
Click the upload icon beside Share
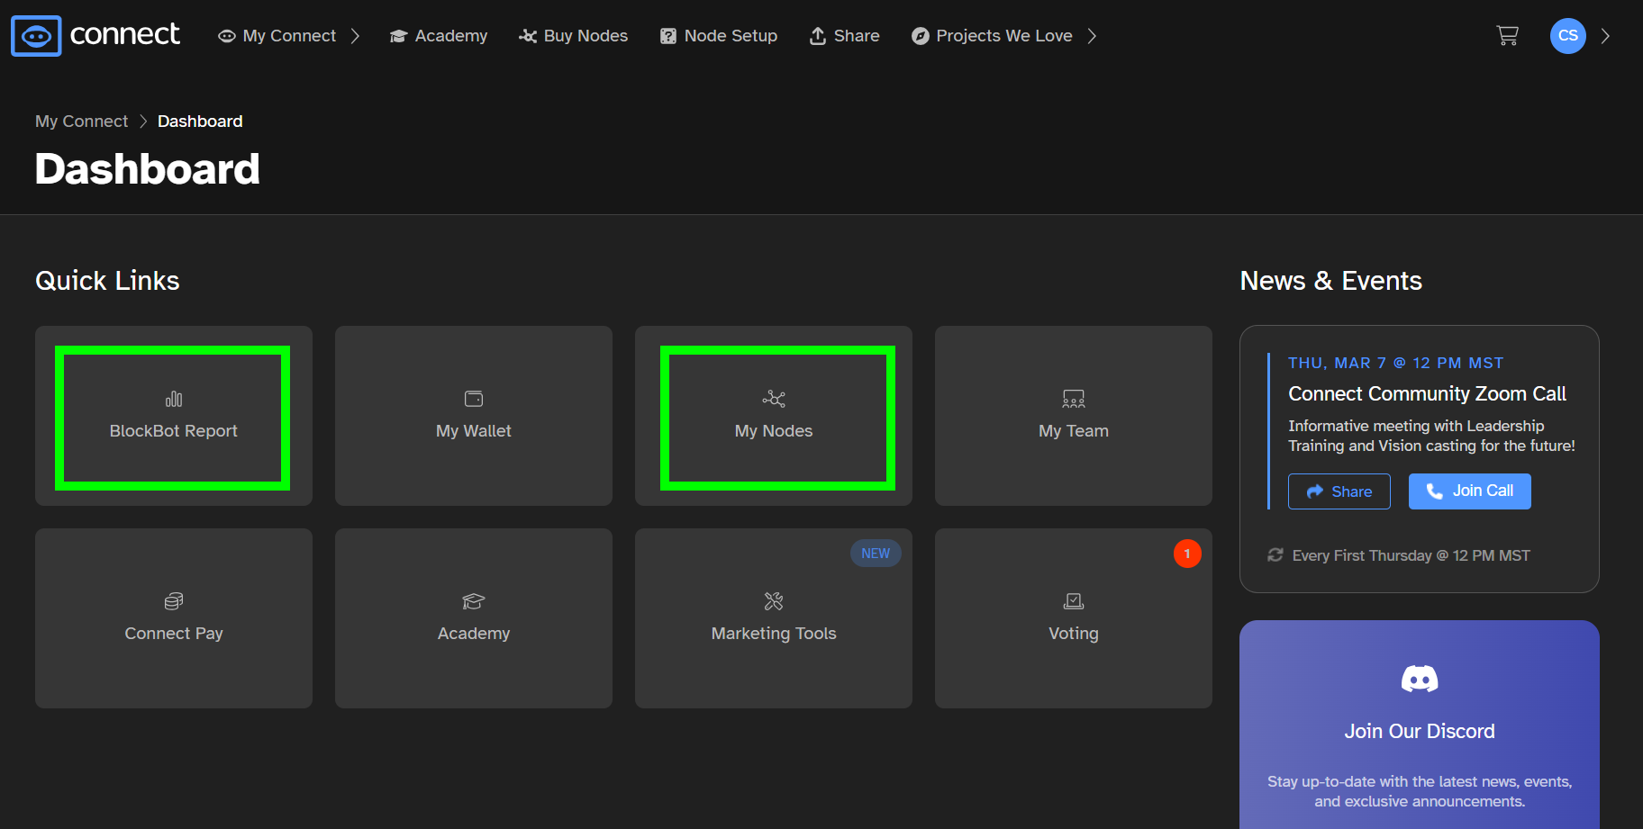point(818,36)
